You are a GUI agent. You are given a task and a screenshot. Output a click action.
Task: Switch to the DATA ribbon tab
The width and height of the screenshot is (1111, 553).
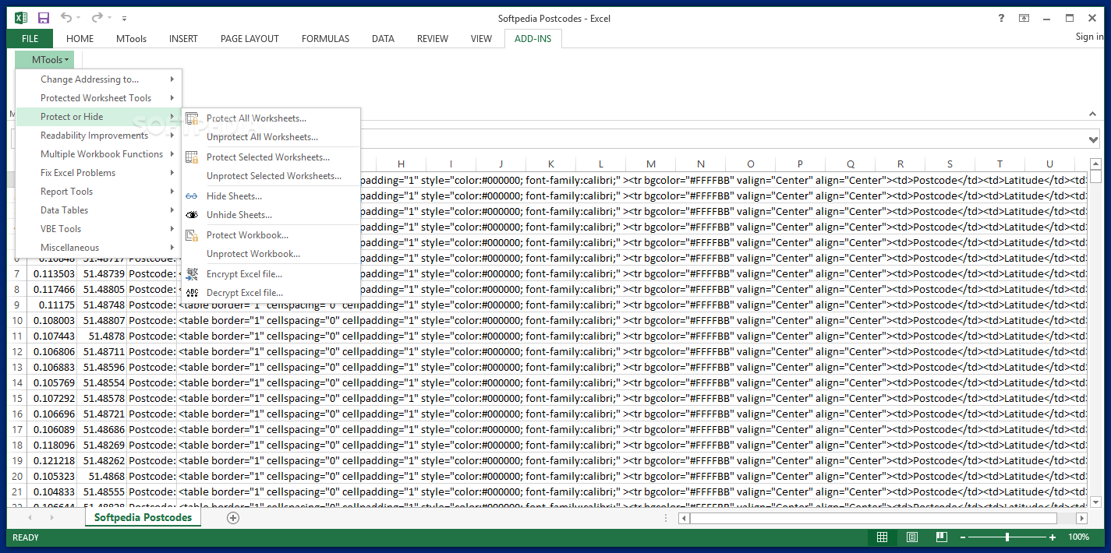pos(383,39)
